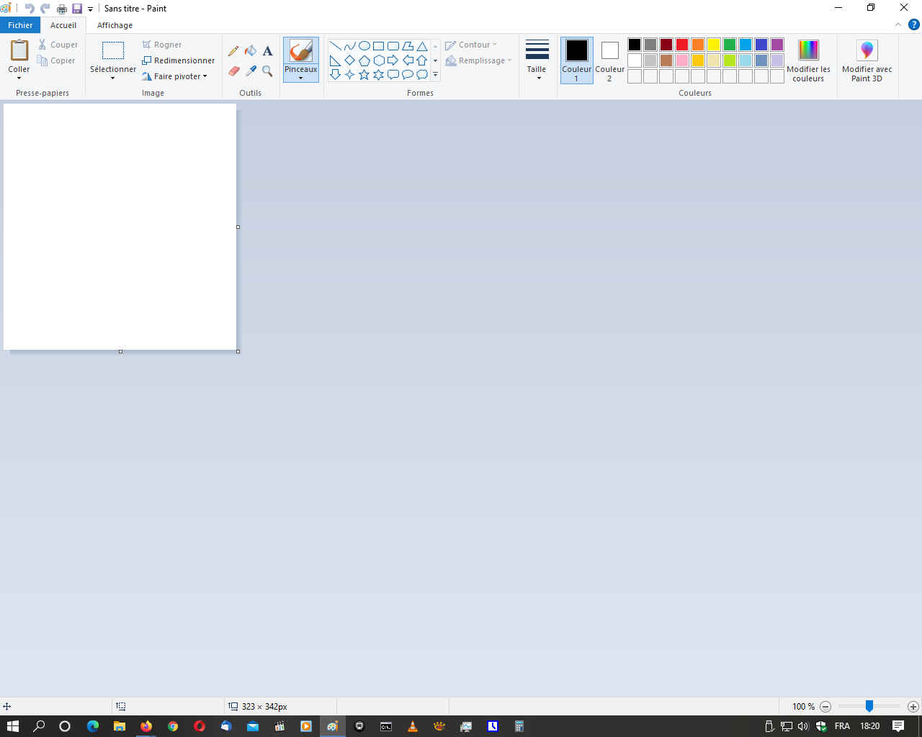Undo the last action in title bar
The image size is (922, 737).
point(30,9)
